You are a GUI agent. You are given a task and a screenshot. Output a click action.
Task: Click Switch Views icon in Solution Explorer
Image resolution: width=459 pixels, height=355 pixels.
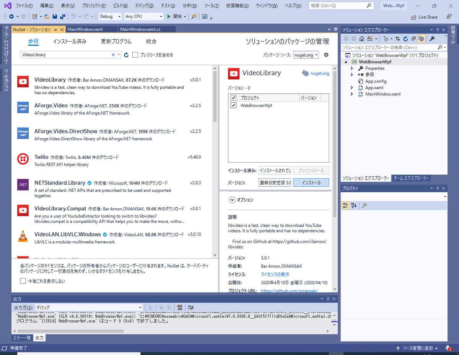pyautogui.click(x=370, y=39)
